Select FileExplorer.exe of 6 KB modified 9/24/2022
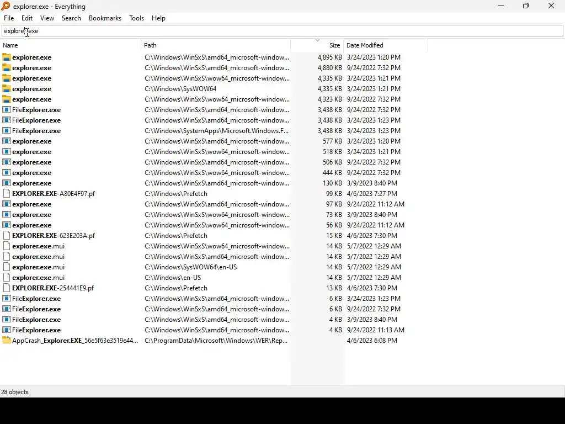Screen dimensions: 565x424 (36, 309)
